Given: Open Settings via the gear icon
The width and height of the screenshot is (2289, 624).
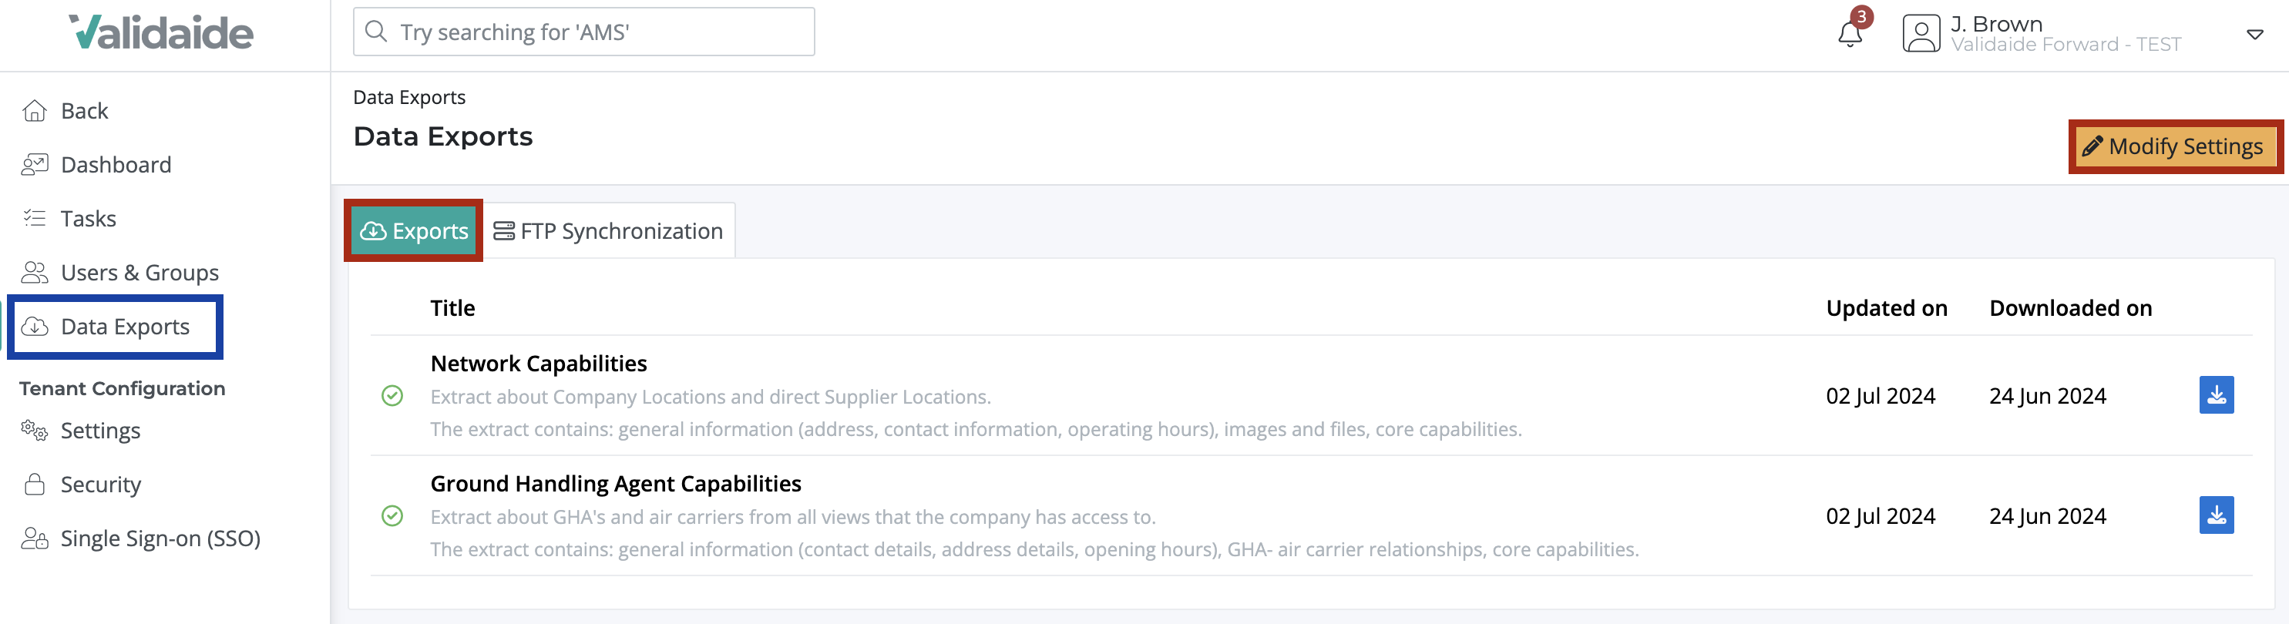Looking at the screenshot, I should pos(34,431).
